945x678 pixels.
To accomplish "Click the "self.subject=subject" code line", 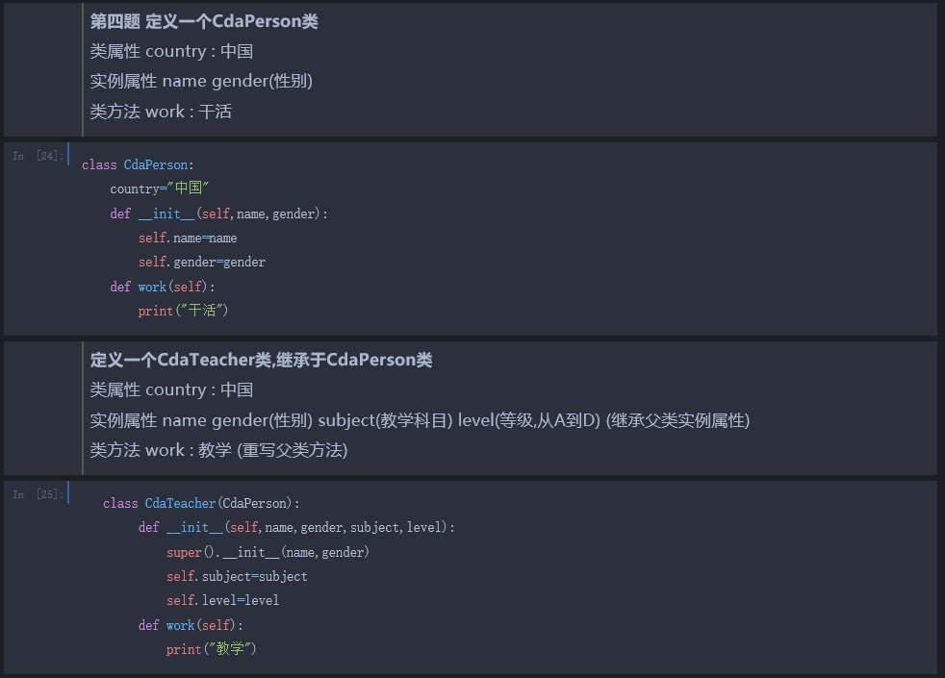I will click(x=237, y=576).
